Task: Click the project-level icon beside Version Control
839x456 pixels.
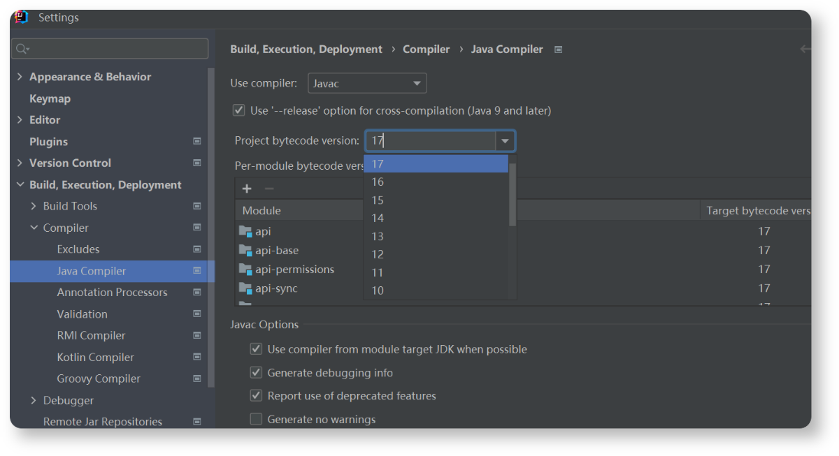Action: click(196, 163)
